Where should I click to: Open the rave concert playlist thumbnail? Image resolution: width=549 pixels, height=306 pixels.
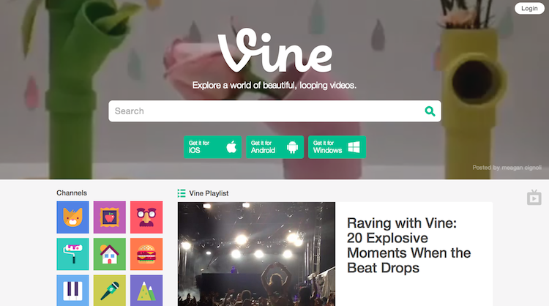click(x=256, y=254)
